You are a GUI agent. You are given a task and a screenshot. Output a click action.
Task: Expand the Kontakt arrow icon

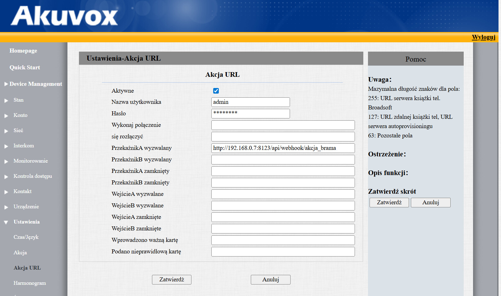click(6, 192)
